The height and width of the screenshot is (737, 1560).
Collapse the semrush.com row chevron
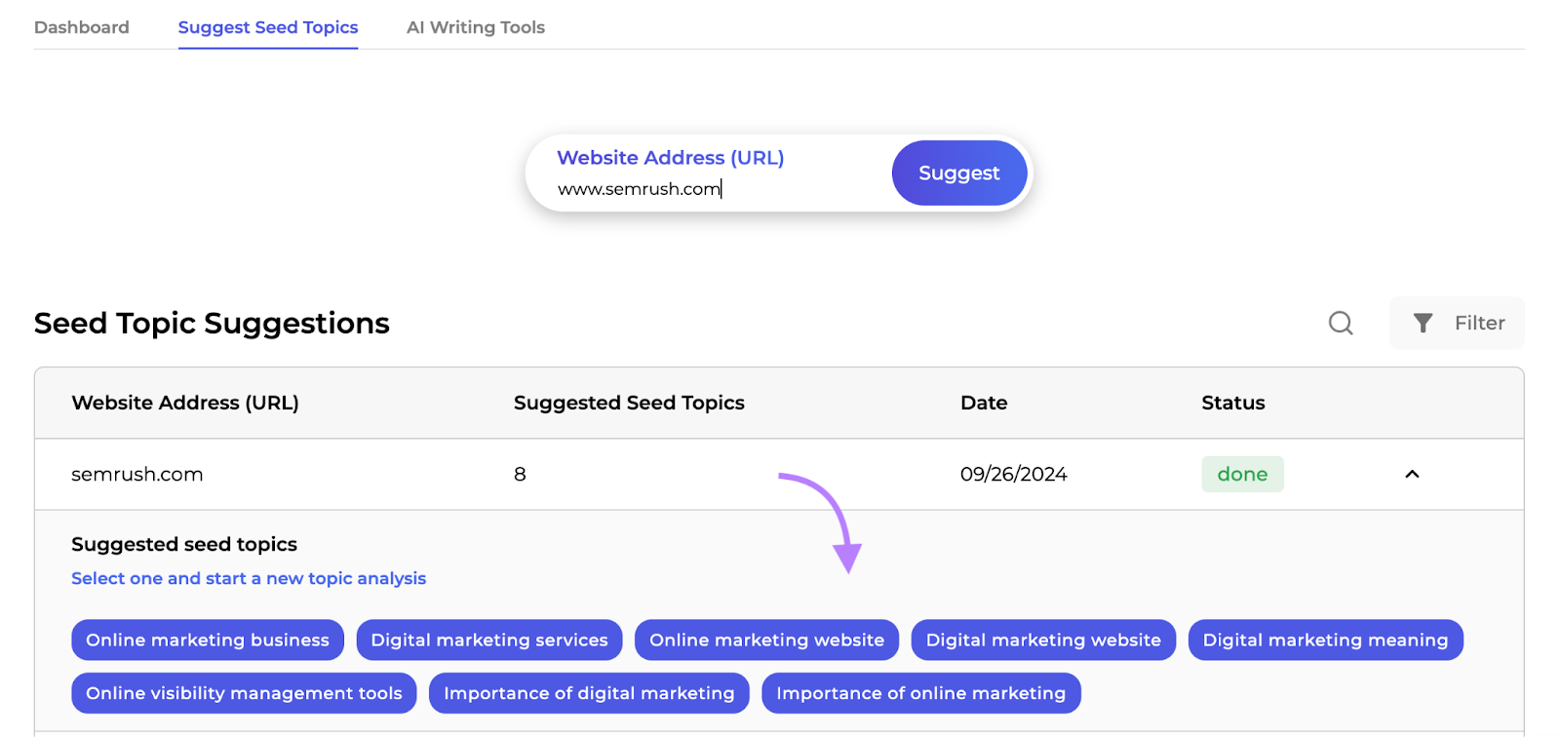[1412, 474]
